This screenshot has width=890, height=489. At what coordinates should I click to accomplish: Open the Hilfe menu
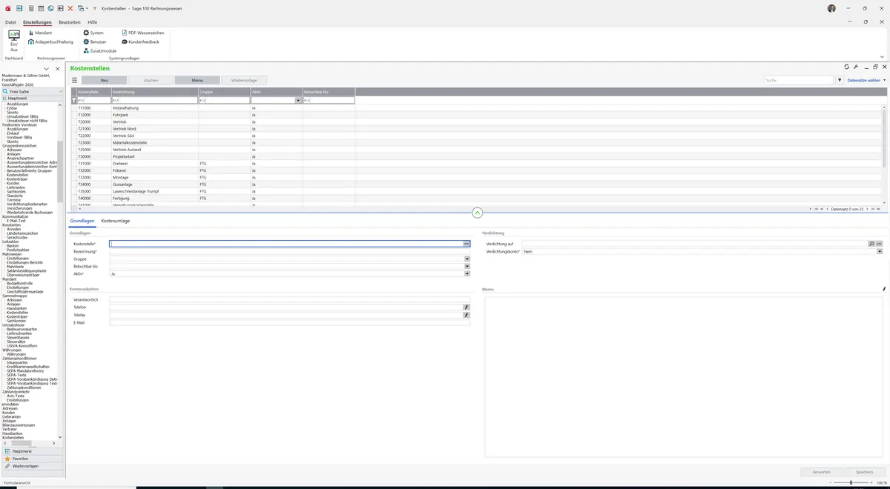tap(93, 22)
